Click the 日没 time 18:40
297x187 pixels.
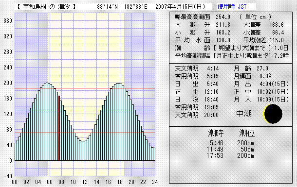tap(211, 100)
